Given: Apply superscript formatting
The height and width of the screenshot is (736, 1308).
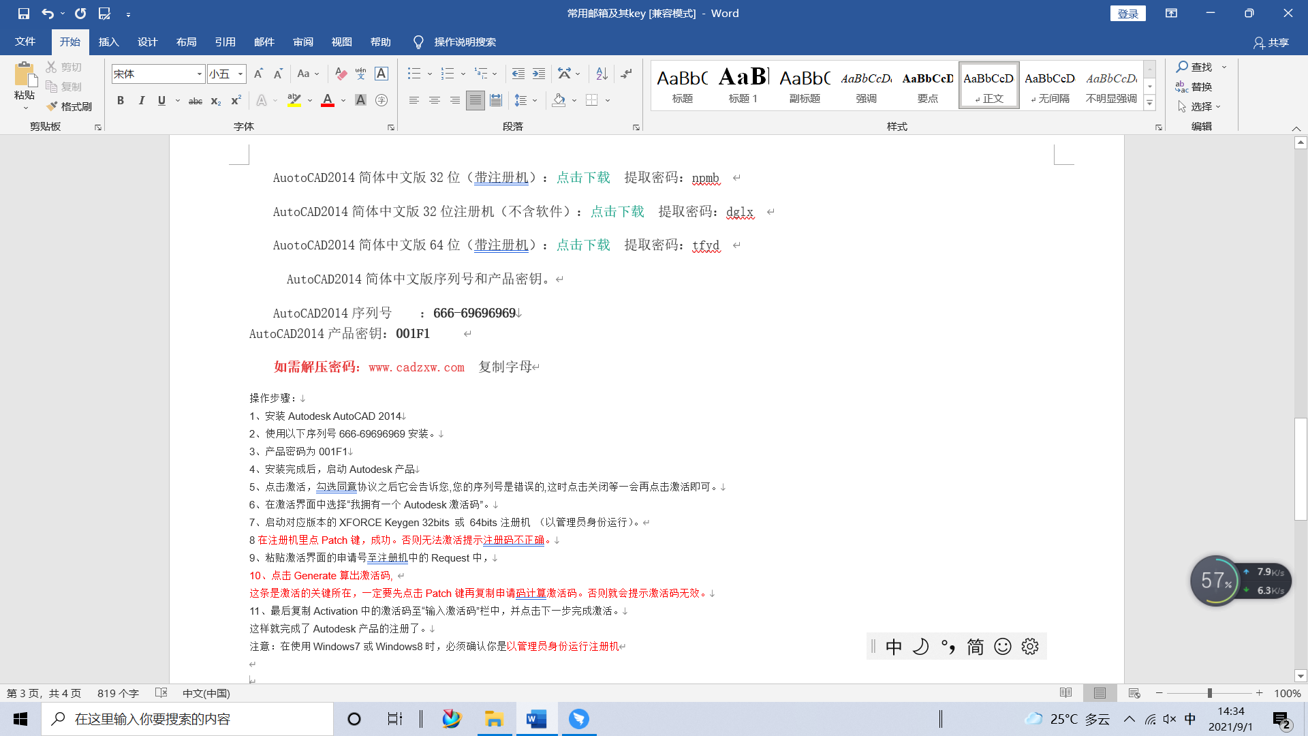Looking at the screenshot, I should click(x=236, y=101).
